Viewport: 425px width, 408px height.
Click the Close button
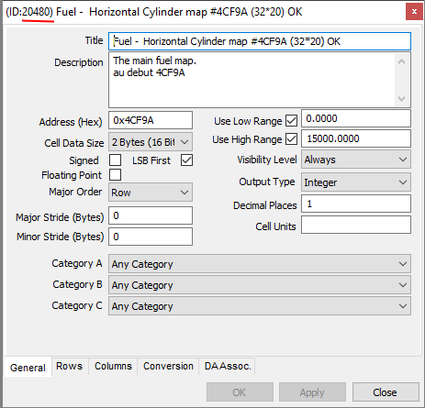coord(386,392)
